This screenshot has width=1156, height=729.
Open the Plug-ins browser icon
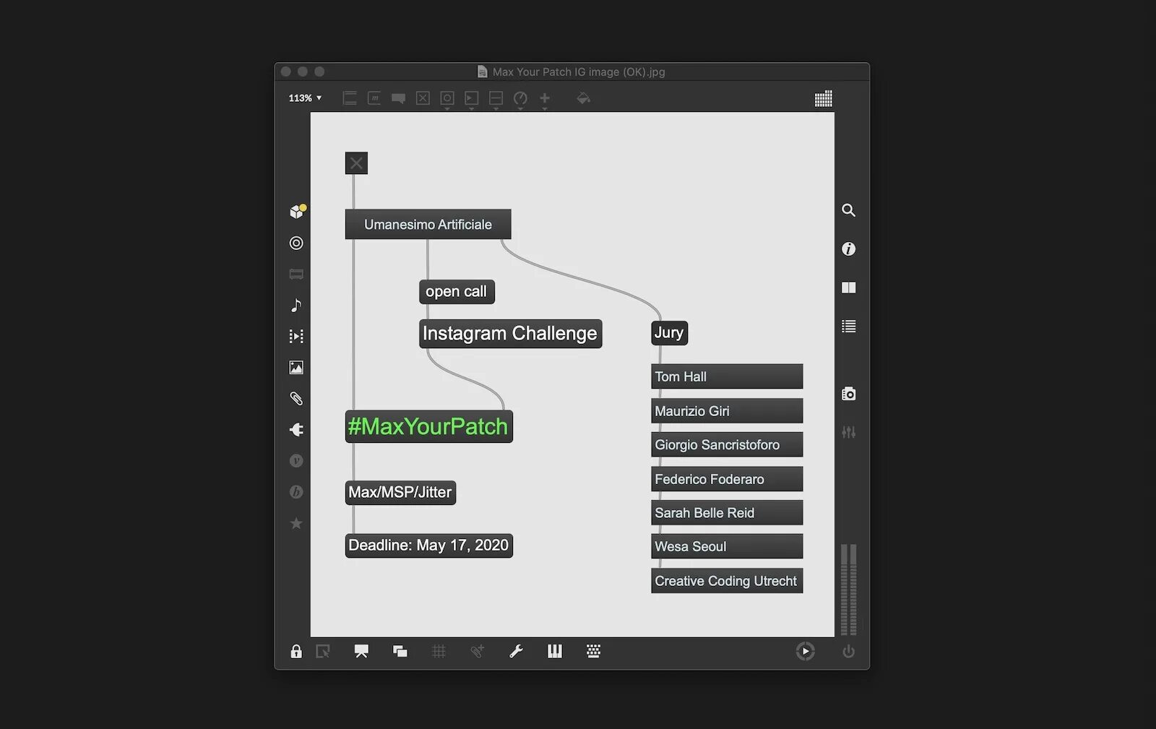click(x=296, y=430)
